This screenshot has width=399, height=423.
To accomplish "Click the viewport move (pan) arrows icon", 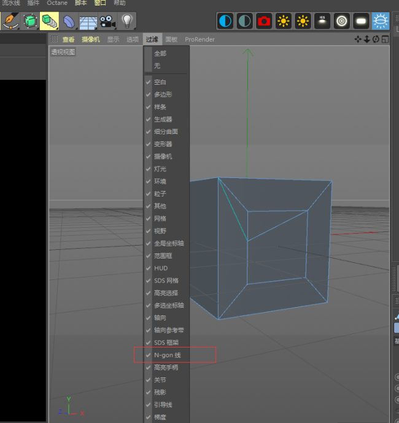I will coord(358,39).
